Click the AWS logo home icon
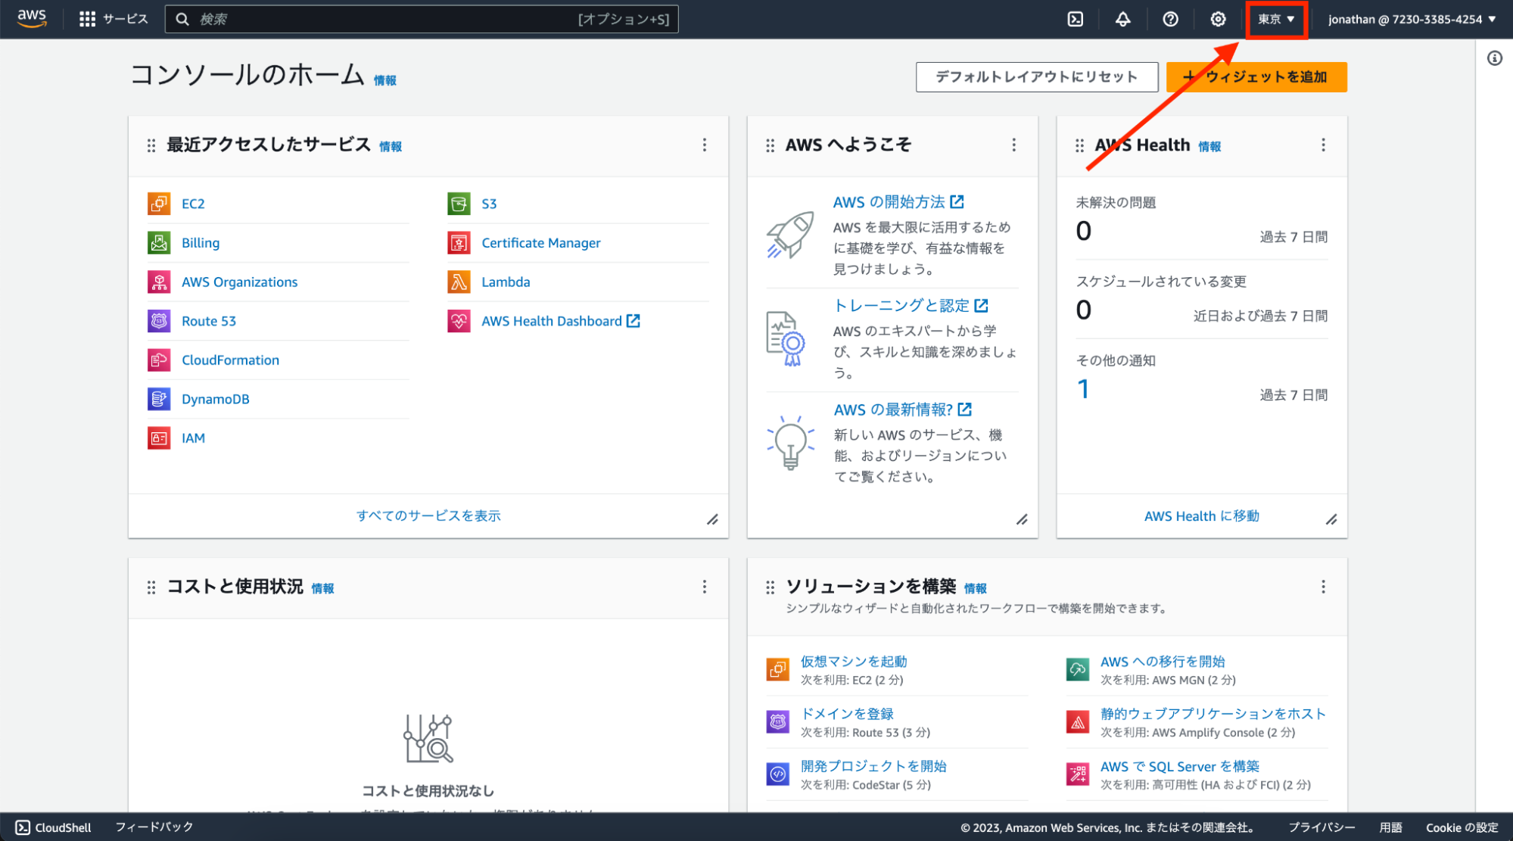The height and width of the screenshot is (841, 1513). pos(32,18)
